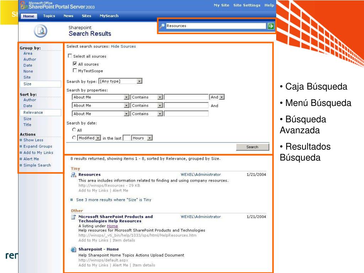Click the Add to My Links action bullet
Viewport: 364px width, 273px height.
pyautogui.click(x=21, y=153)
